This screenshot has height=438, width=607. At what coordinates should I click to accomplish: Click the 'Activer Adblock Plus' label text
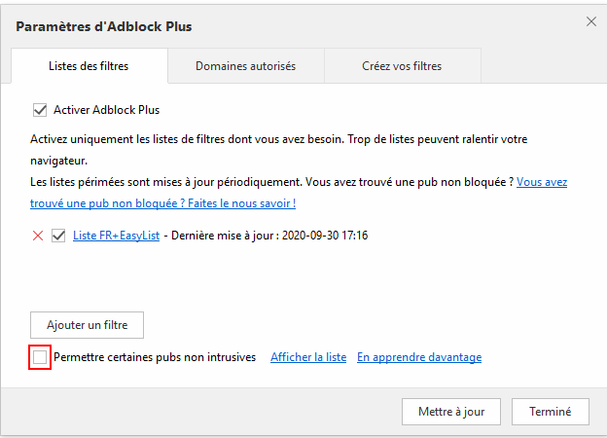pos(106,110)
